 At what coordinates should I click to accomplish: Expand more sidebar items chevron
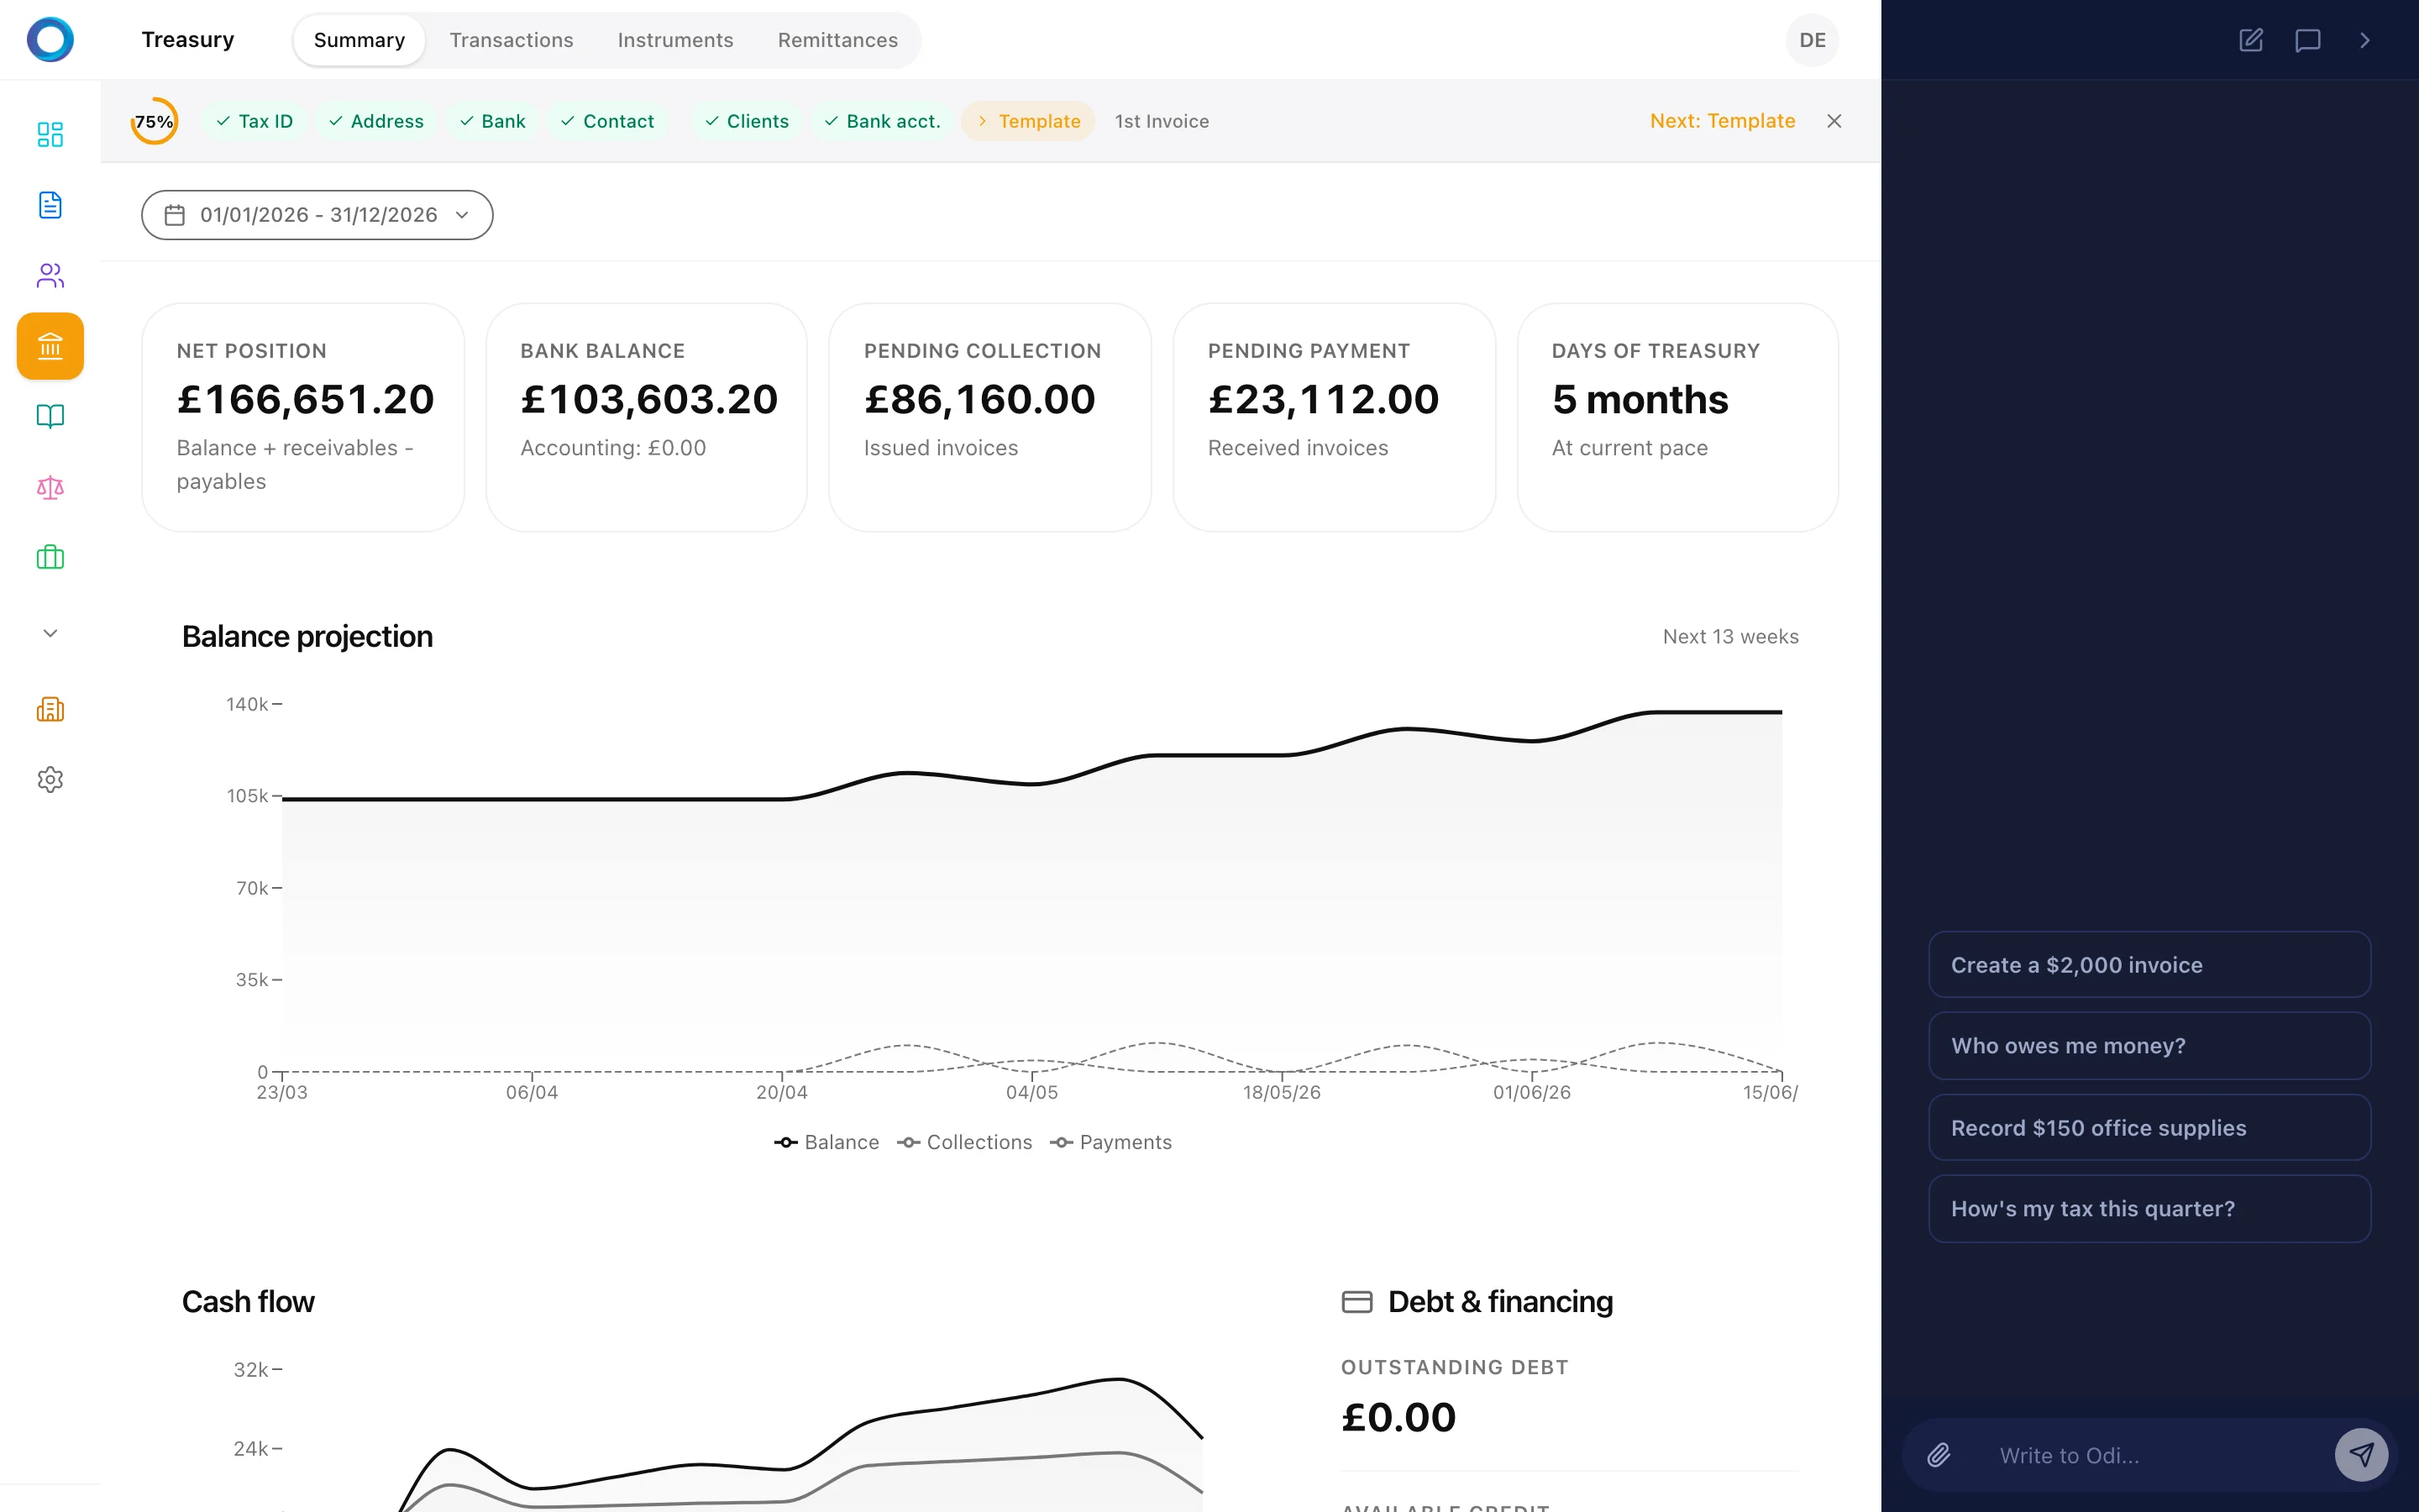[50, 633]
